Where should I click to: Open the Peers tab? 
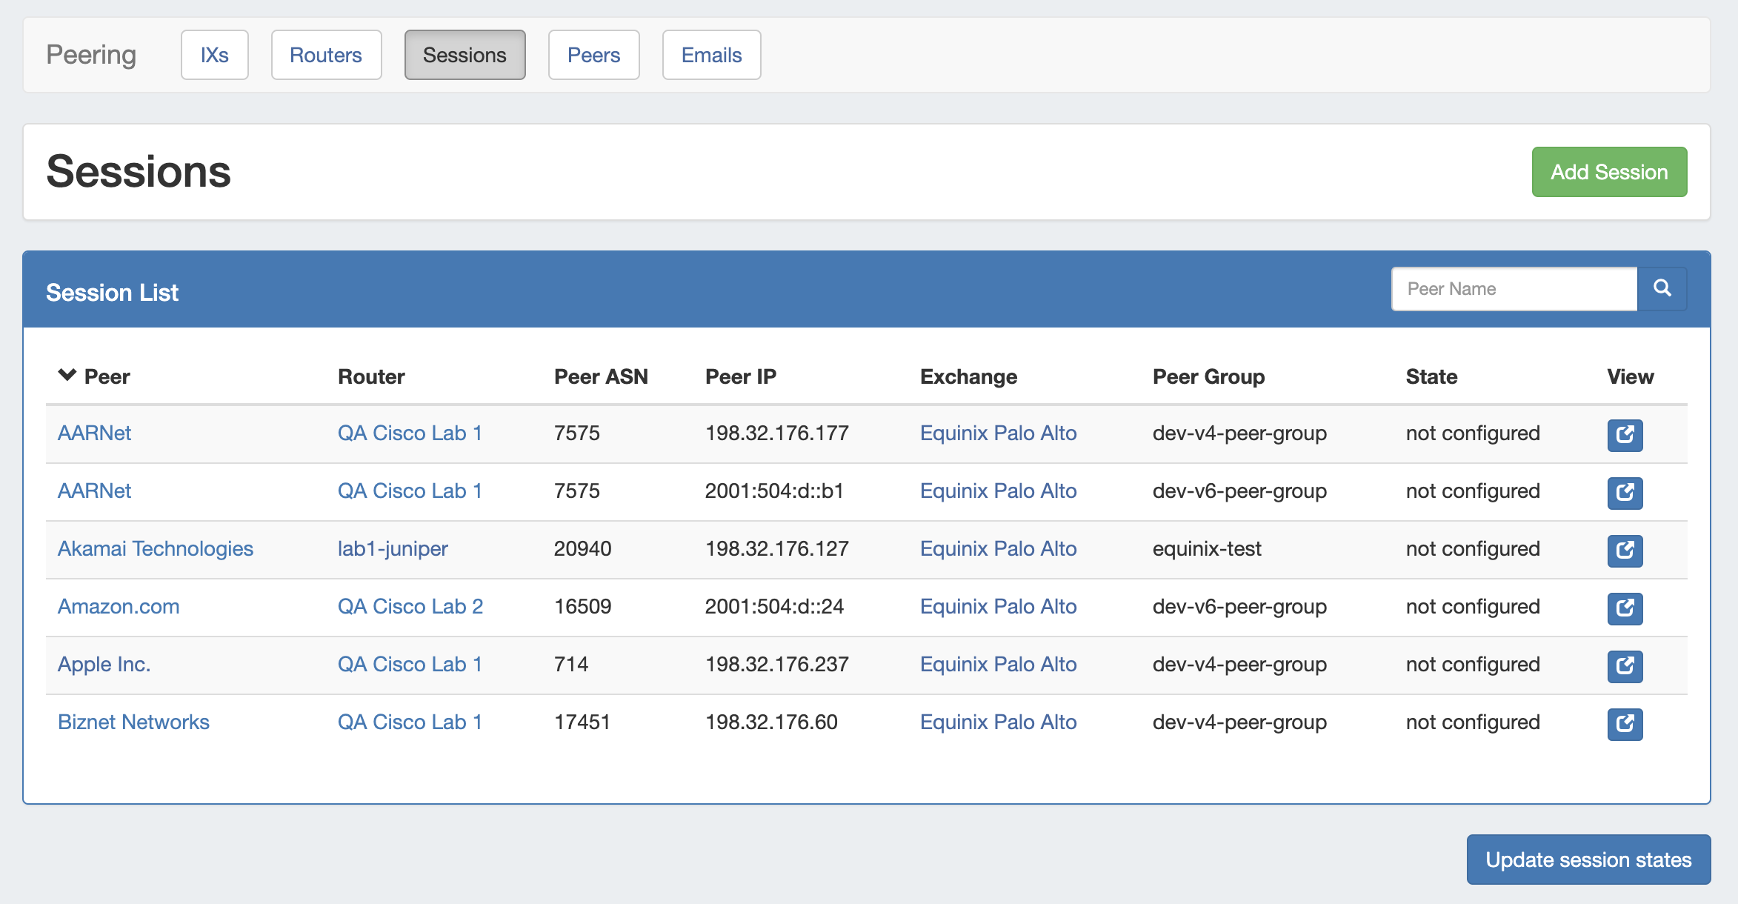point(593,55)
